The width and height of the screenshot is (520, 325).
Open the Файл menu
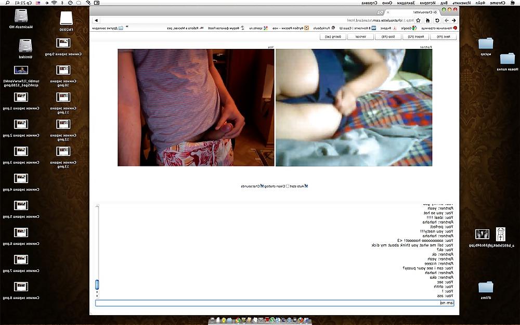(480, 3)
